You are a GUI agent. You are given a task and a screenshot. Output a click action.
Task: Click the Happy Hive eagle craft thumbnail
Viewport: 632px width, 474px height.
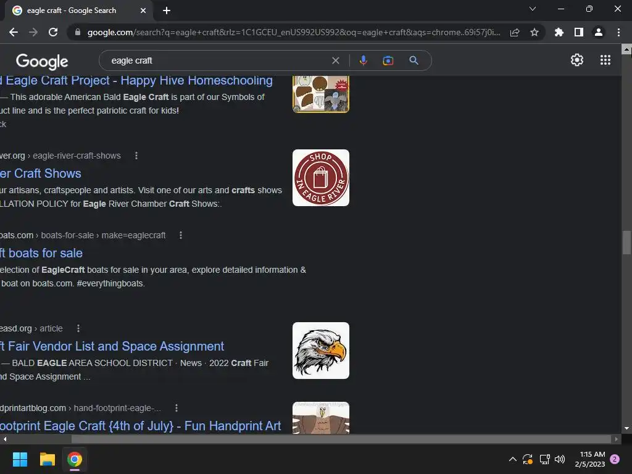tap(321, 94)
